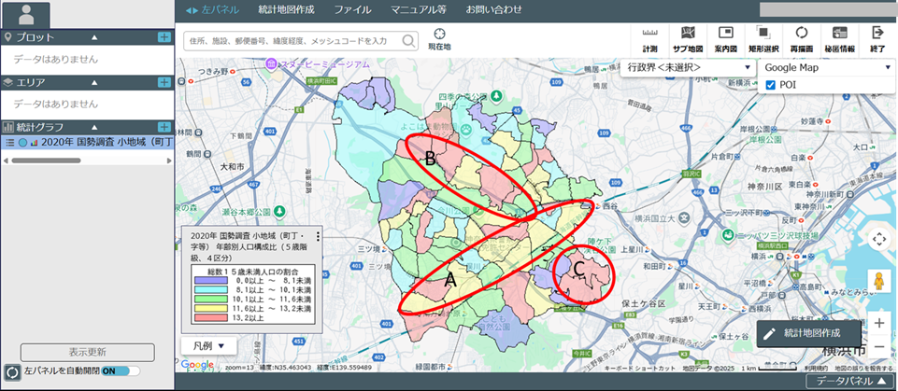Open the Google Map basemap dropdown
This screenshot has height=391, width=898.
[x=826, y=68]
